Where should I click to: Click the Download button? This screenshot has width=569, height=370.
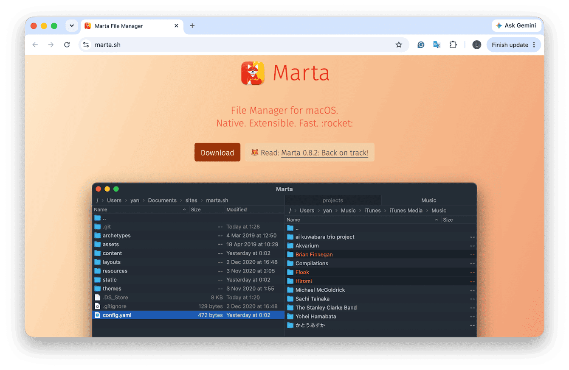pyautogui.click(x=217, y=153)
